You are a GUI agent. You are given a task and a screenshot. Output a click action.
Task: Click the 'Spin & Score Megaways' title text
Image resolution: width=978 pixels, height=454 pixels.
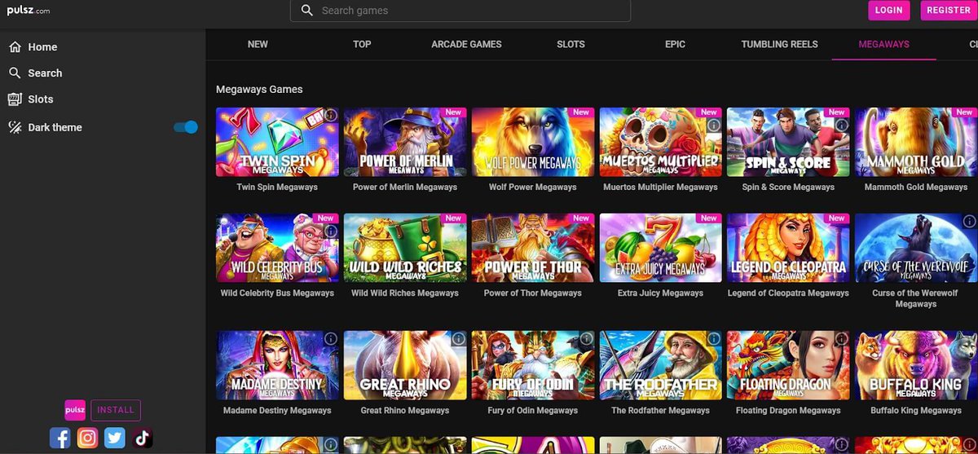[788, 187]
